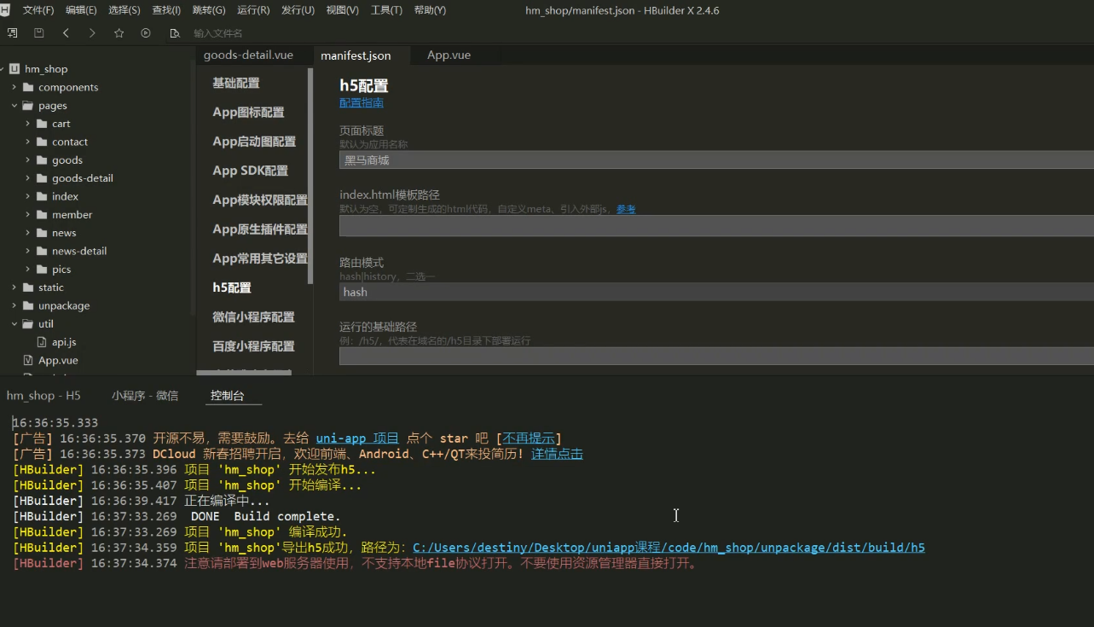This screenshot has width=1094, height=627.
Task: Expand the index folder chevron
Action: (28, 196)
